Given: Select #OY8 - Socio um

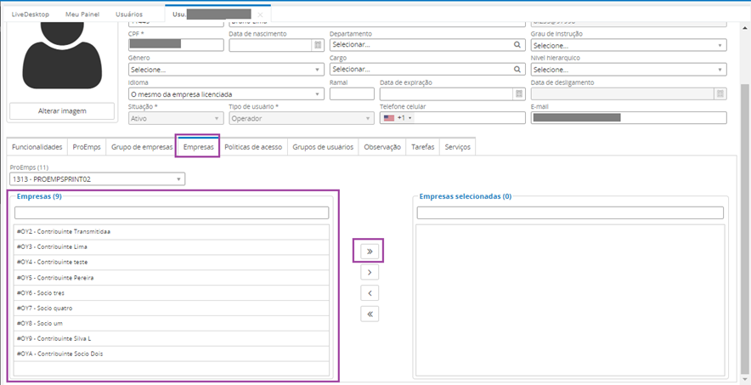Looking at the screenshot, I should point(172,324).
